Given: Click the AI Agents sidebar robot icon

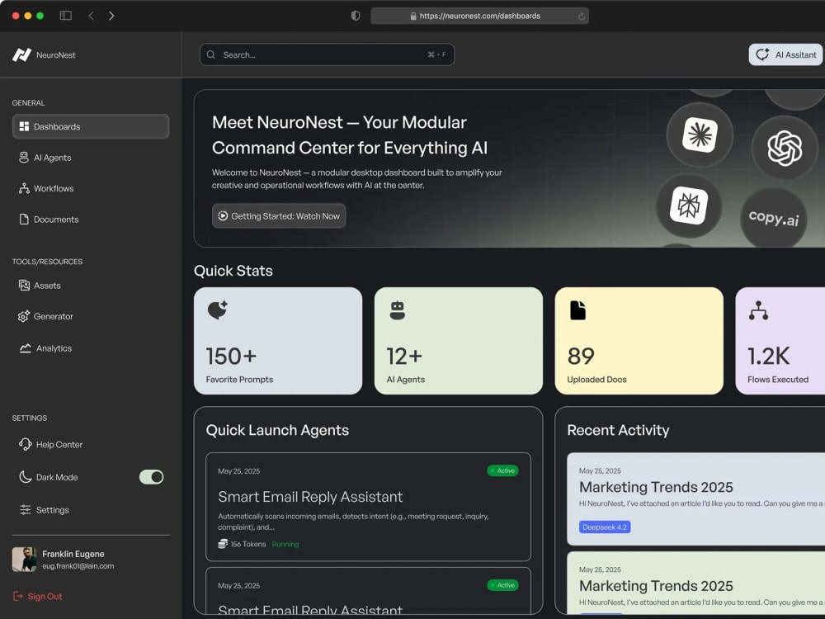Looking at the screenshot, I should click(24, 158).
